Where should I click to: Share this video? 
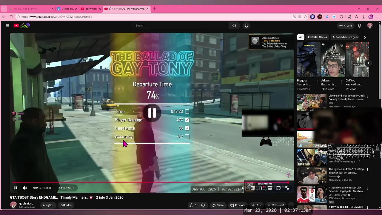(x=217, y=205)
